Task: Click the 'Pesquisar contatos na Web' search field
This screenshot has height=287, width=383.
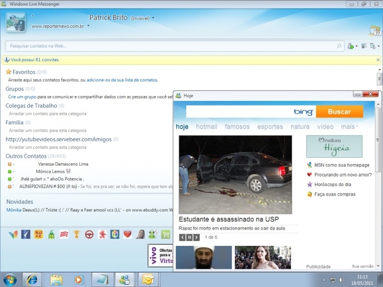Action: pos(172,46)
